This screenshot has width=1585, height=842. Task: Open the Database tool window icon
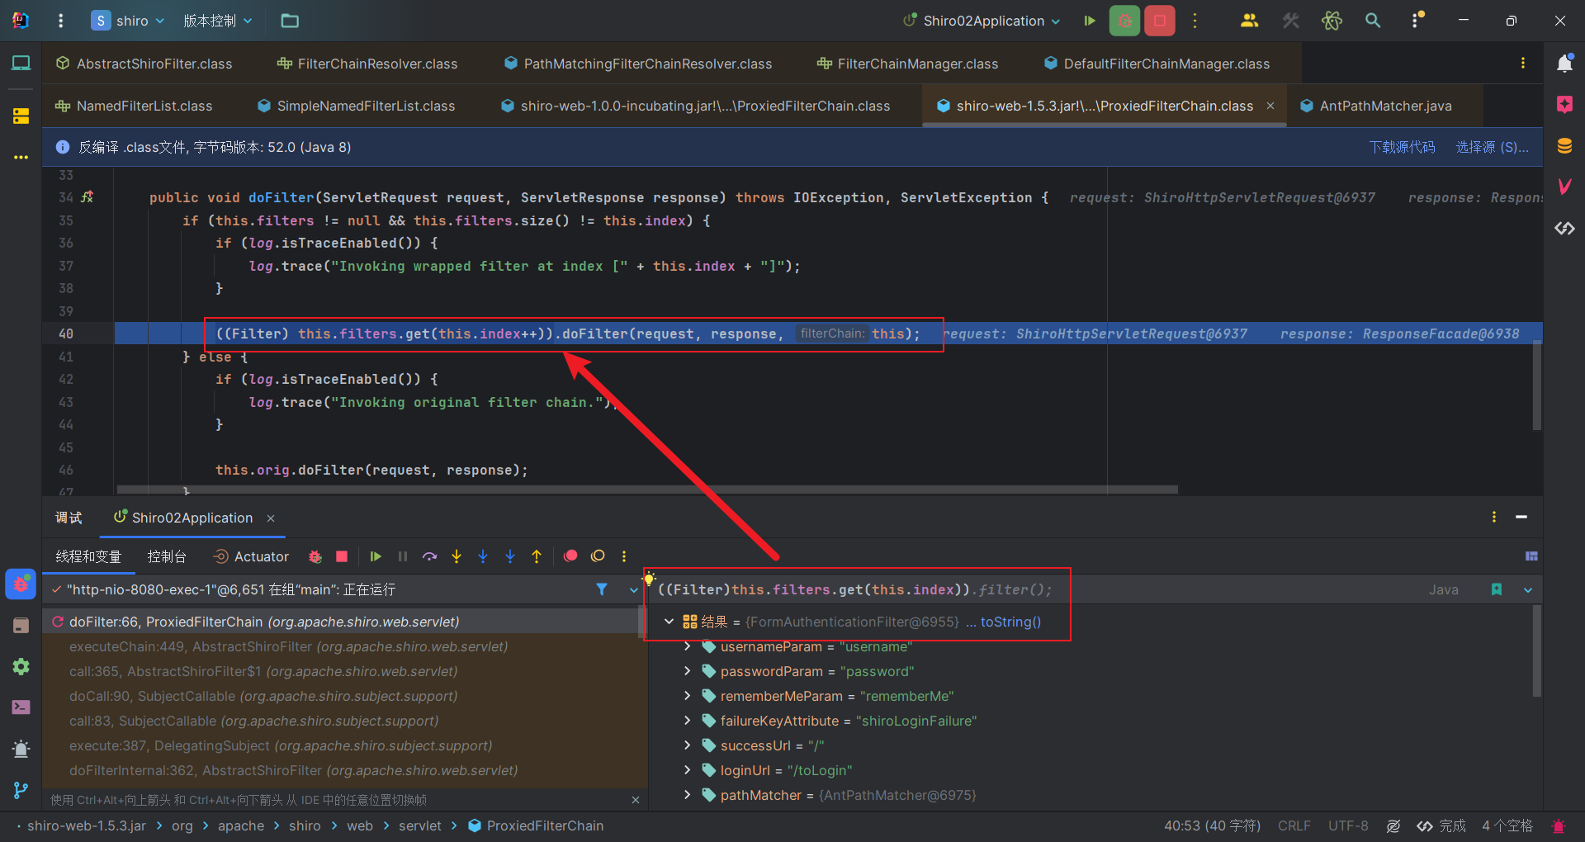point(1564,146)
